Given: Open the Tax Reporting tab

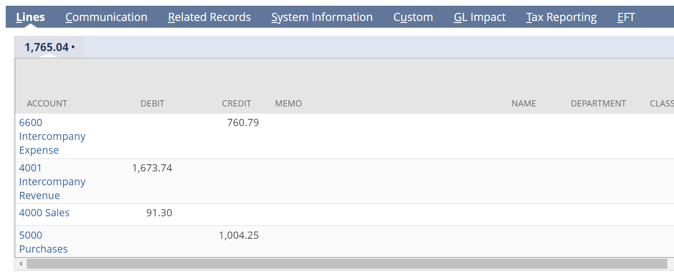Looking at the screenshot, I should click(x=561, y=17).
